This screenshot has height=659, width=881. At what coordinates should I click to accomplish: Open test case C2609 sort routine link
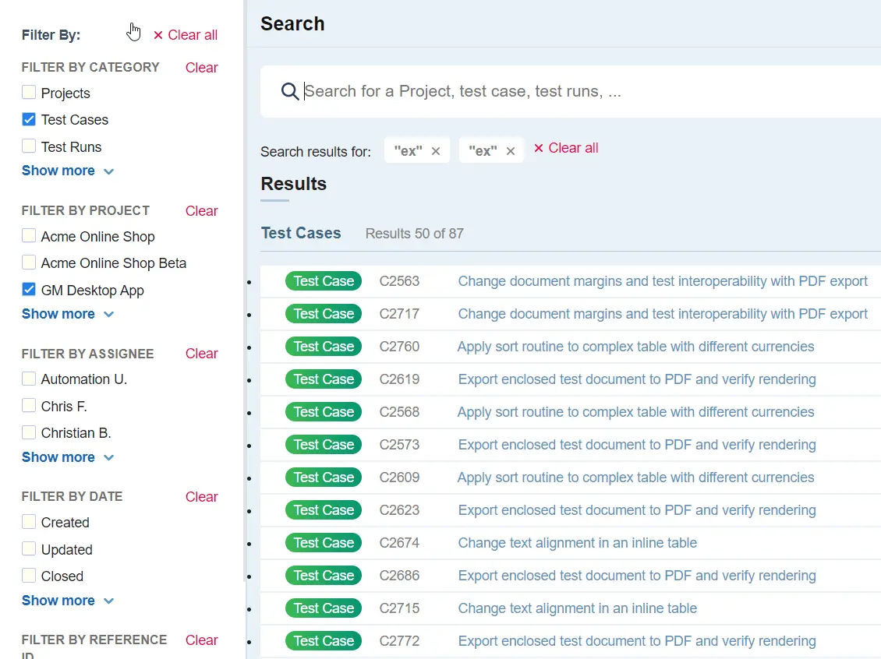pyautogui.click(x=635, y=478)
